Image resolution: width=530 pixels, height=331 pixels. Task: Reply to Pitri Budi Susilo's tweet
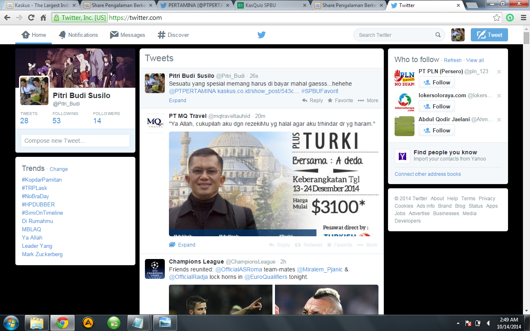point(313,101)
